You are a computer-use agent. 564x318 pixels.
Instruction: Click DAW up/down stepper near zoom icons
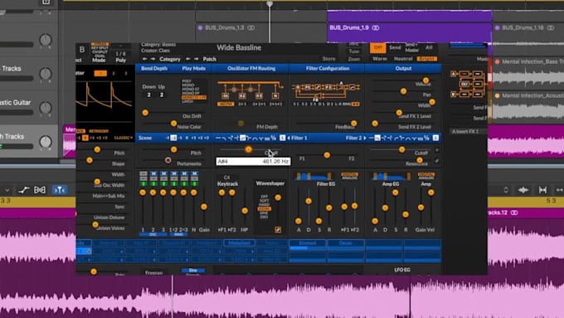pyautogui.click(x=506, y=190)
